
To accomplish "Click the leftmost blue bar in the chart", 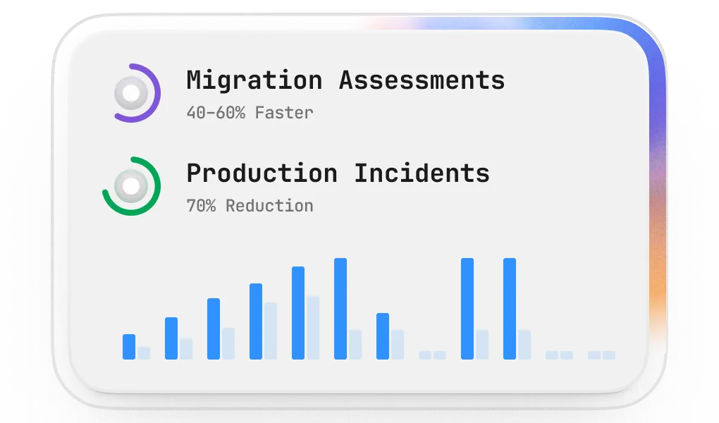I will tap(129, 347).
